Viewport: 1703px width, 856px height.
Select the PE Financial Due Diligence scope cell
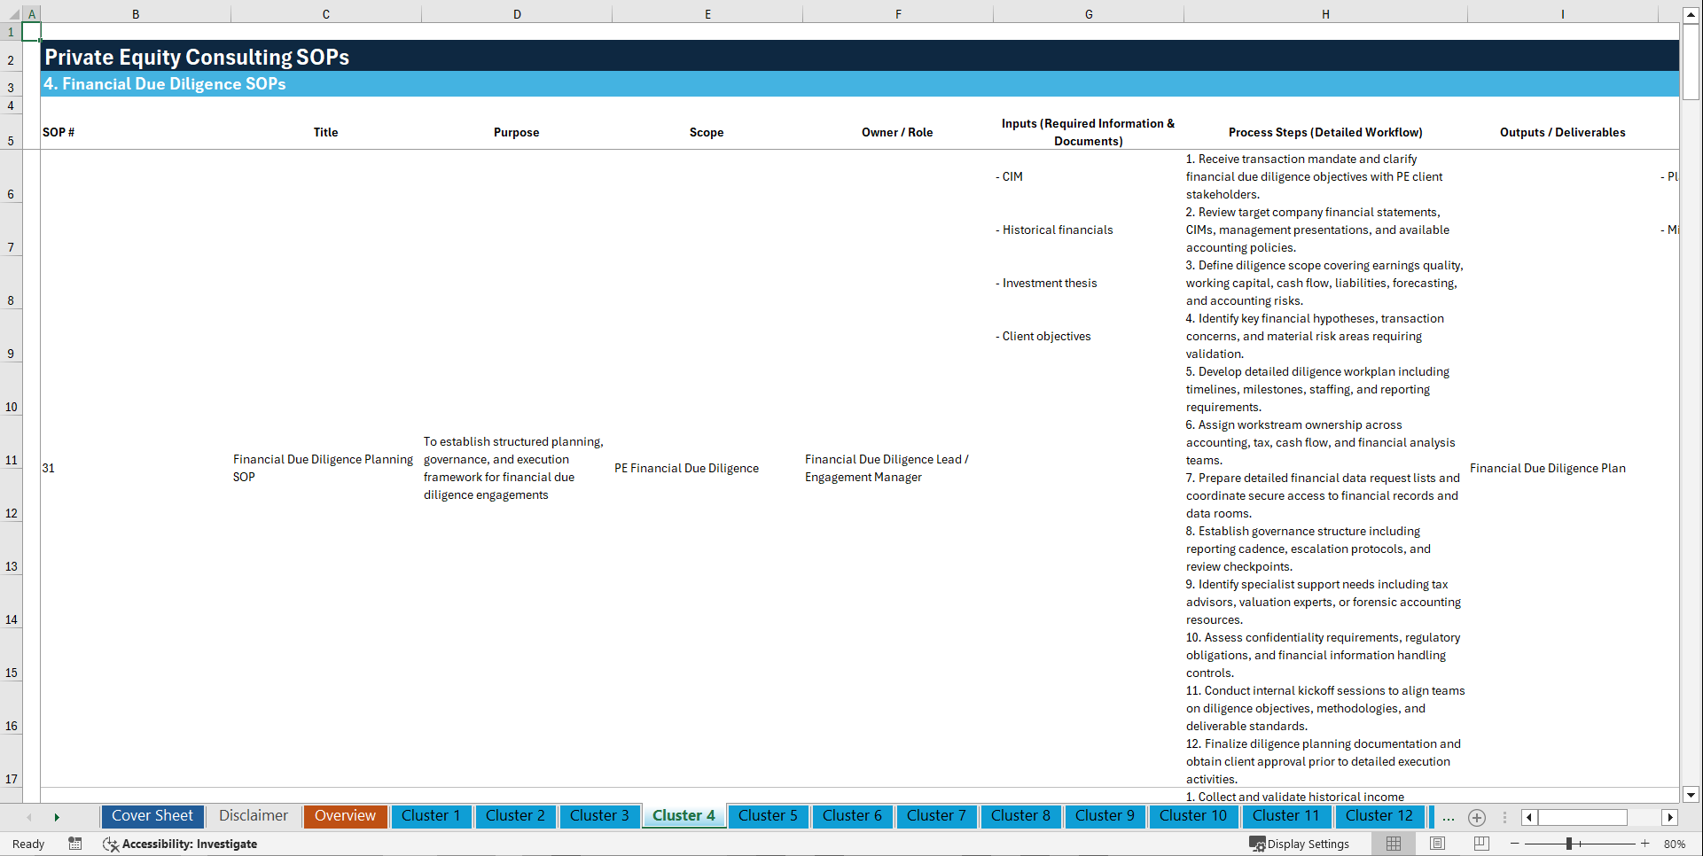point(707,468)
